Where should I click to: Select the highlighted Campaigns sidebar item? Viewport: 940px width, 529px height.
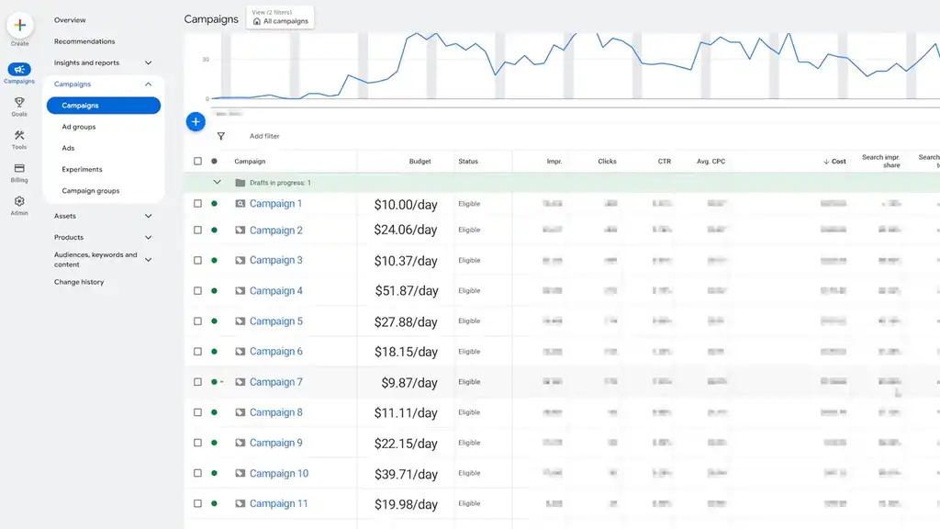pos(104,106)
